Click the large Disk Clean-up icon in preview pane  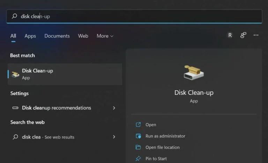(x=194, y=72)
